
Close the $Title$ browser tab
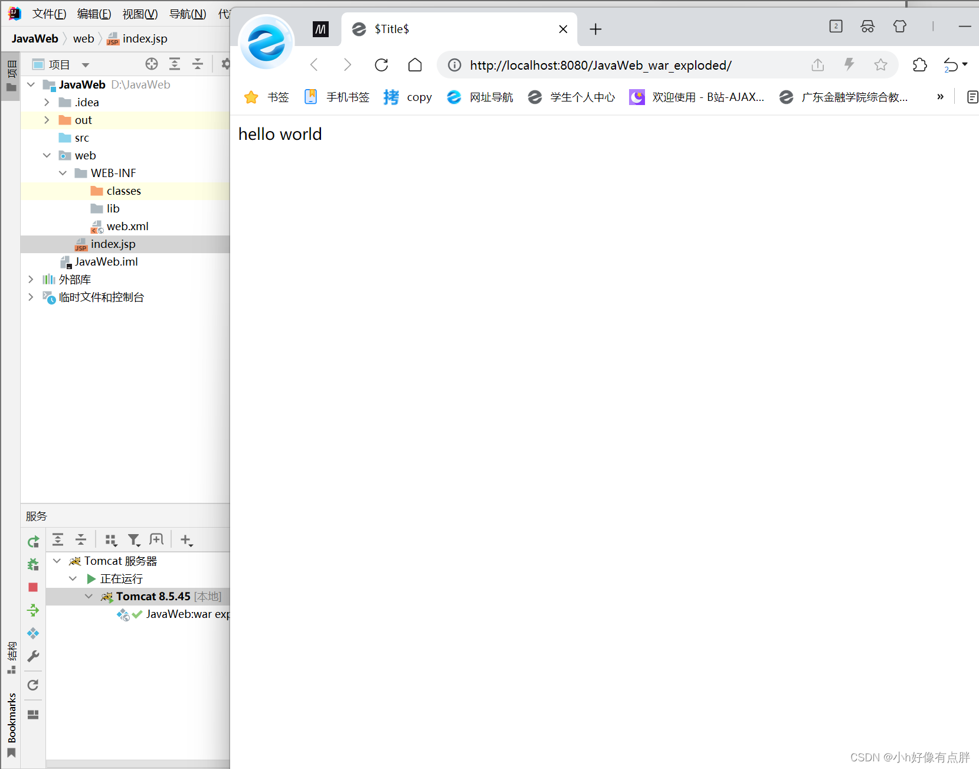pyautogui.click(x=563, y=29)
